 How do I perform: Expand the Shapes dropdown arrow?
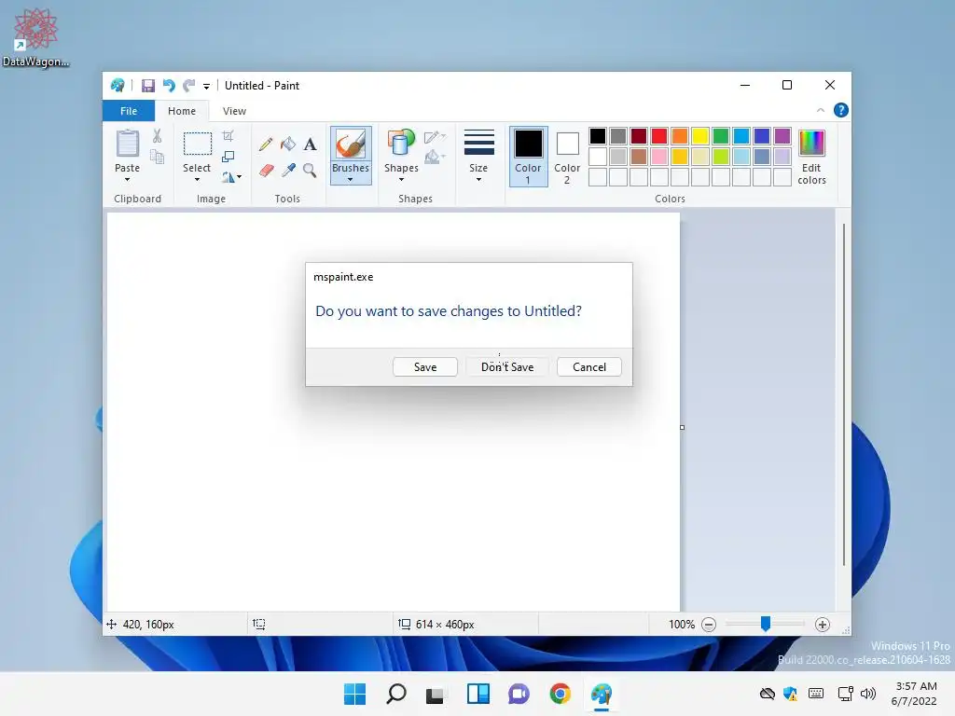pyautogui.click(x=401, y=180)
